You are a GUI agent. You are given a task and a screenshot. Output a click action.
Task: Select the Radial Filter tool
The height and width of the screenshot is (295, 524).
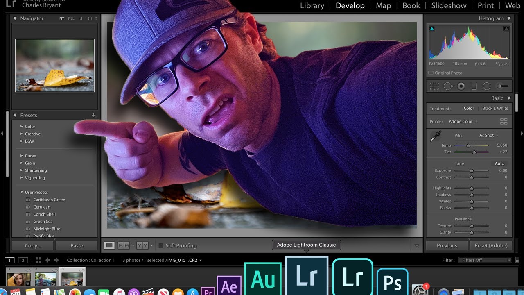[486, 86]
